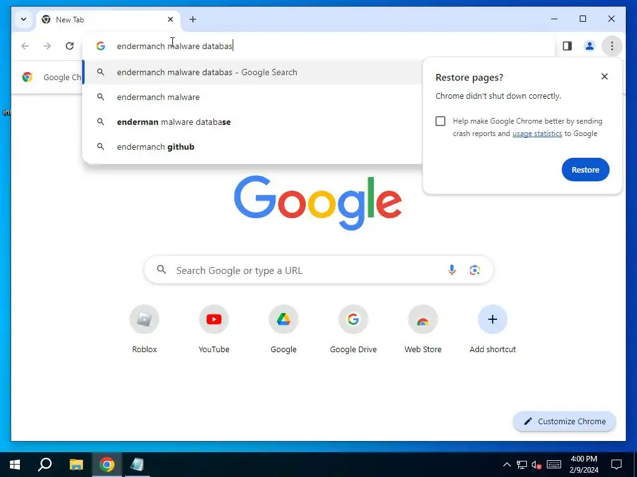Viewport: 637px width, 477px height.
Task: Click the notepad-like app in taskbar
Action: pyautogui.click(x=137, y=465)
